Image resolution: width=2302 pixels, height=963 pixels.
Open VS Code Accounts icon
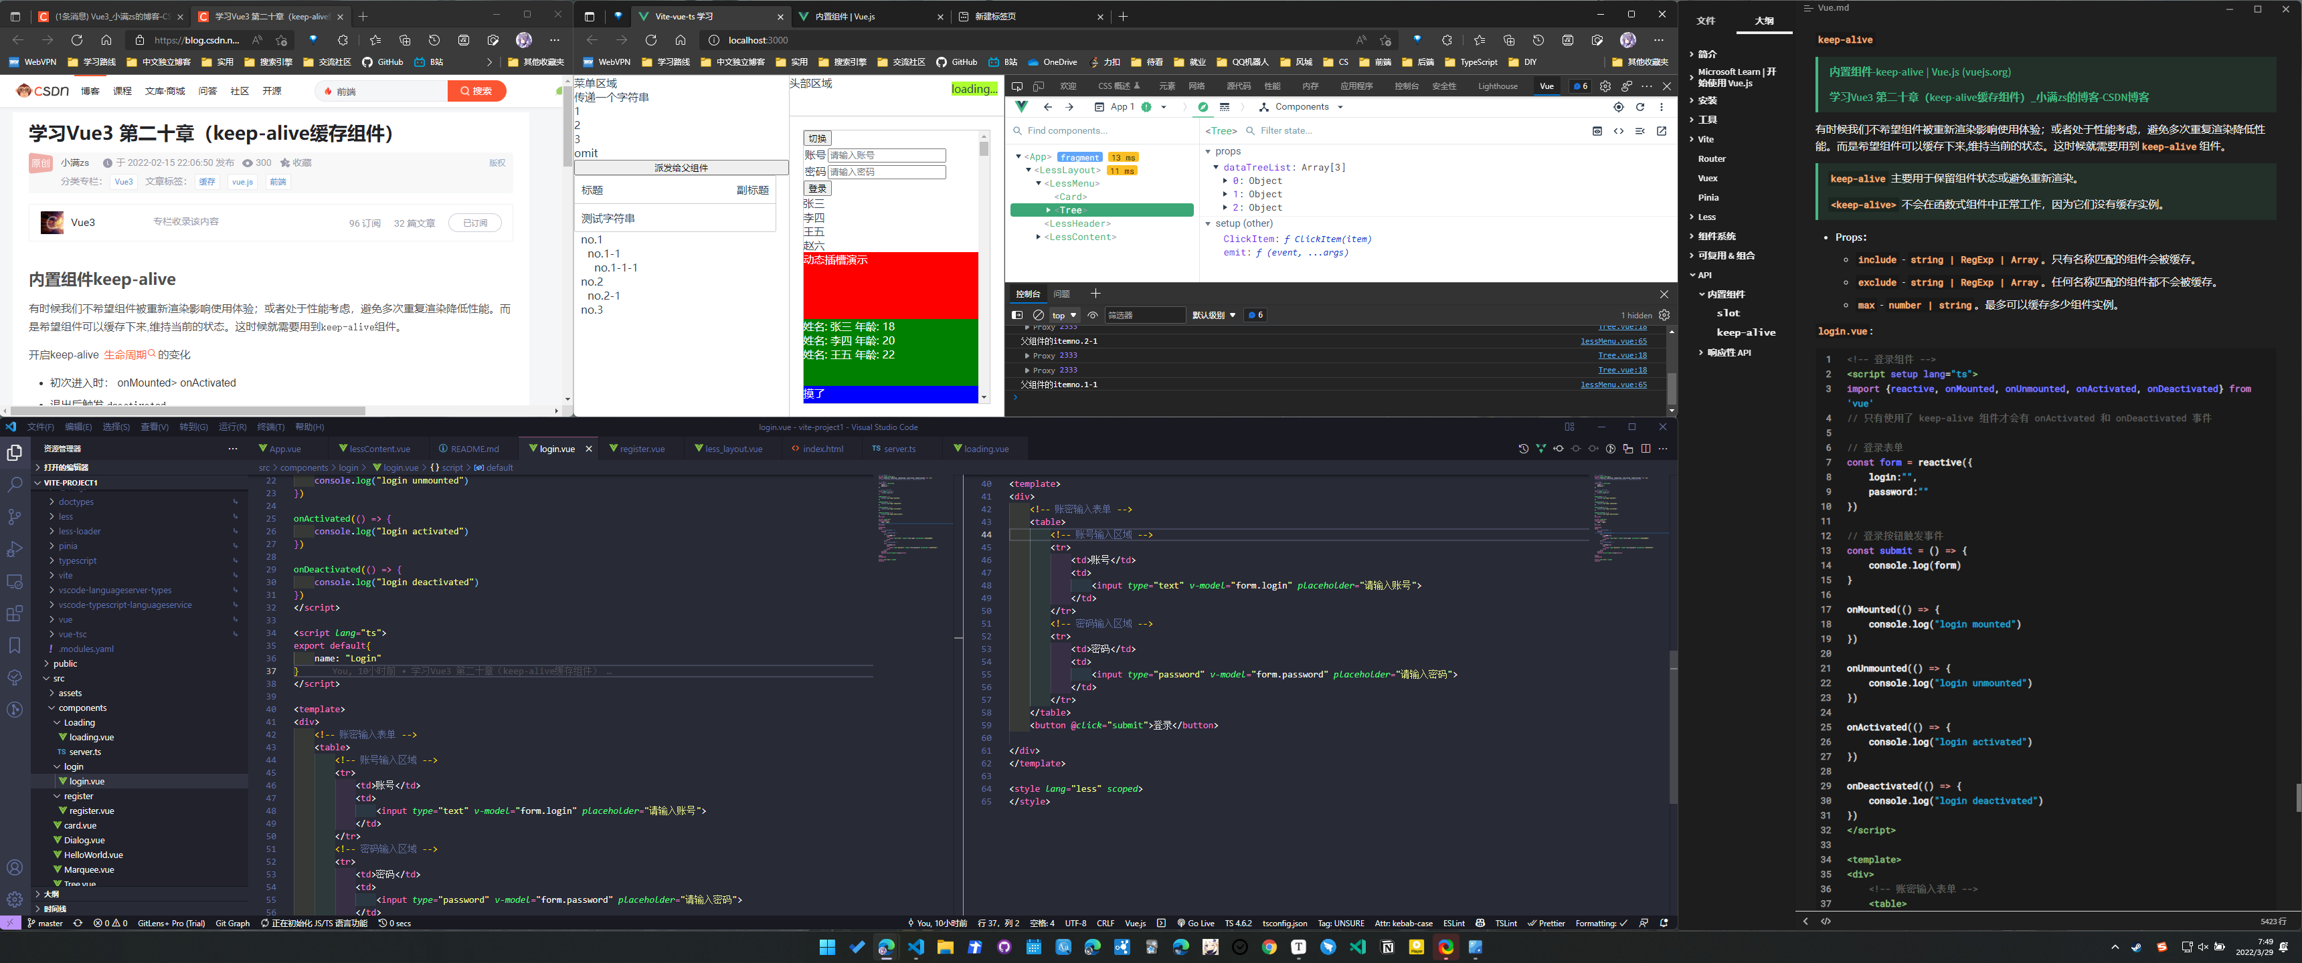tap(14, 867)
